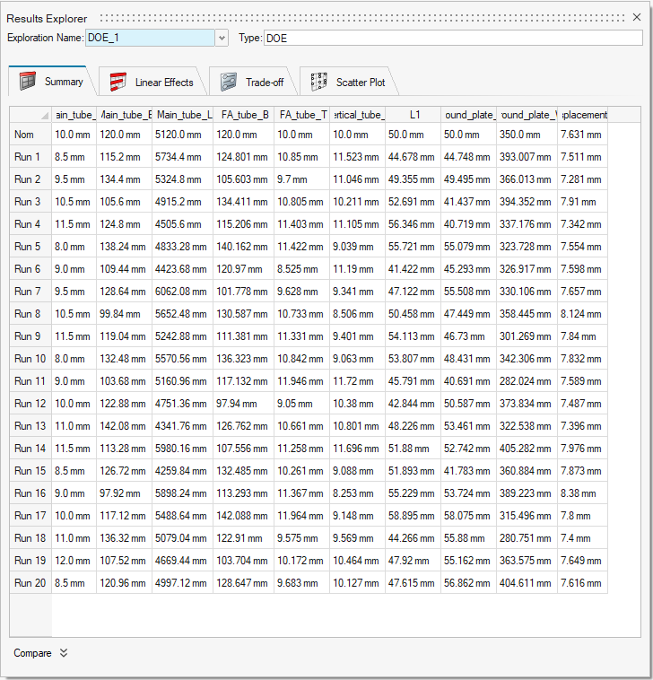
Task: Click the 5120.0 mm cell in Nom row
Action: click(185, 135)
